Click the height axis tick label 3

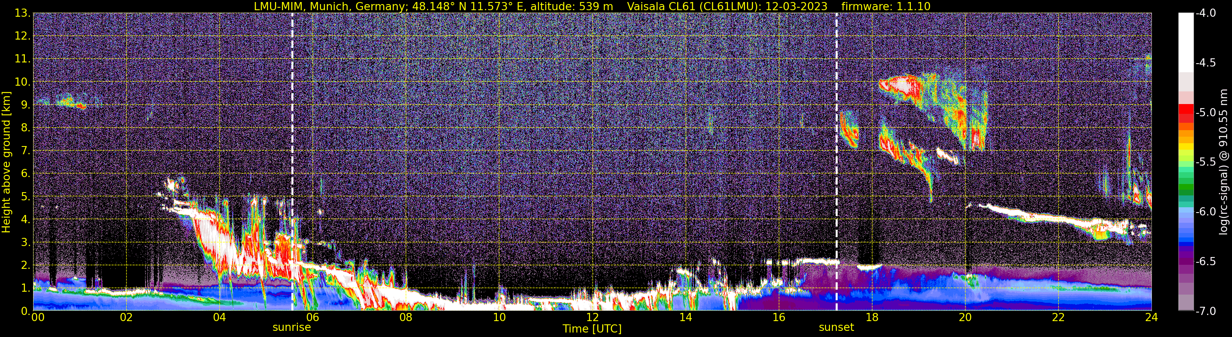26,242
